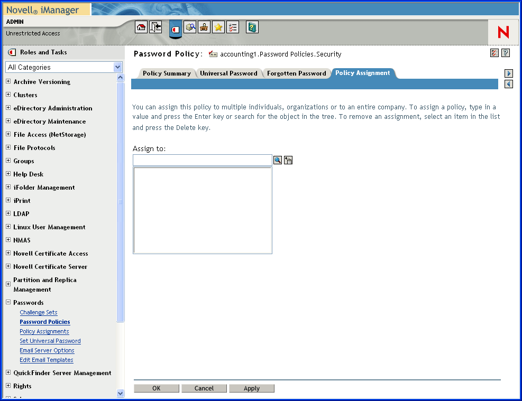Open the Roles and Tasks view icon
Image resolution: width=522 pixels, height=401 pixels.
[175, 27]
